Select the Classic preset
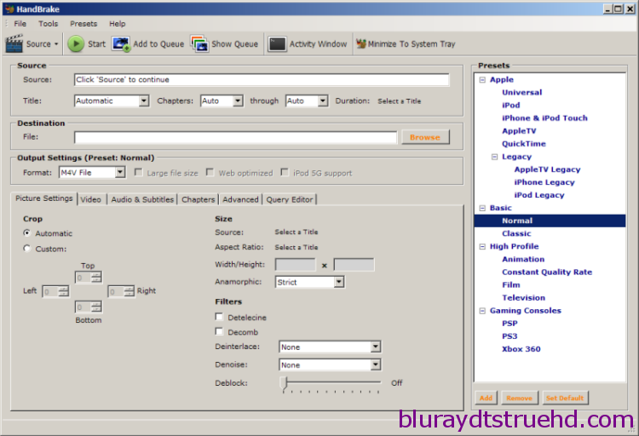Viewport: 639px width, 436px height. coord(516,233)
